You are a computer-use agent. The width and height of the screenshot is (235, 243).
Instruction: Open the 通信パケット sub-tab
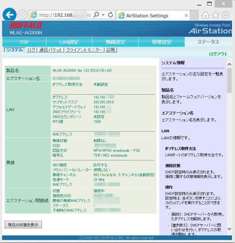(x=51, y=50)
